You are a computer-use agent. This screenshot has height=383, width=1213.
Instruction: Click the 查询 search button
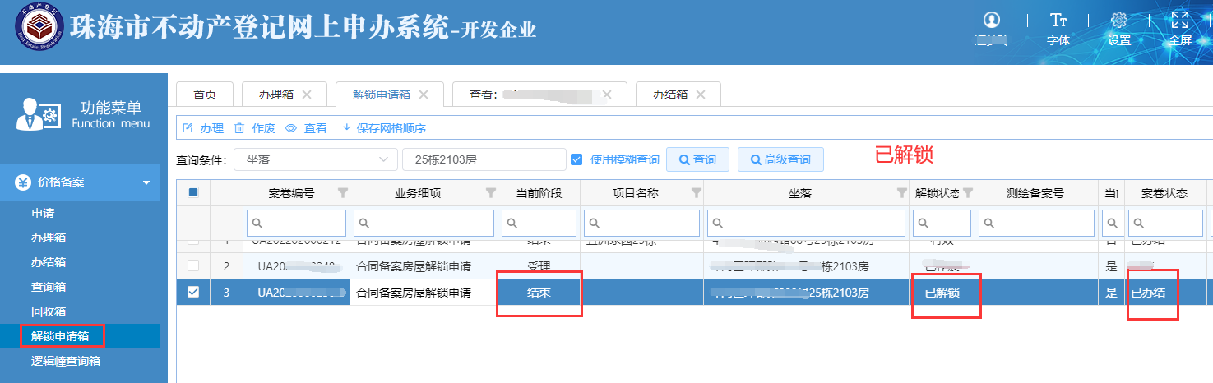coord(697,159)
